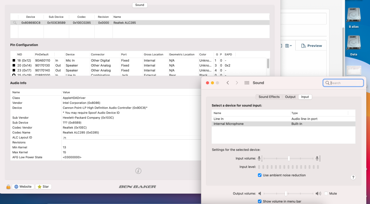Toggle Show volume in menu bar checkbox
This screenshot has height=204, width=370.
point(260,201)
